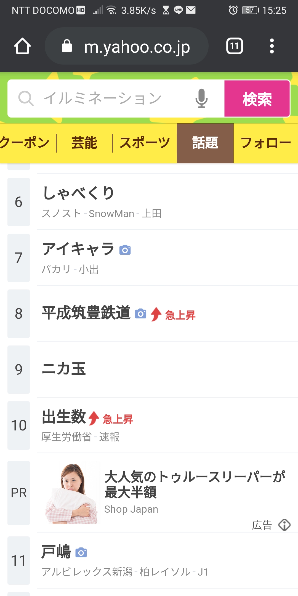Open the 出生数 trending topic
This screenshot has width=298, height=596.
[64, 417]
